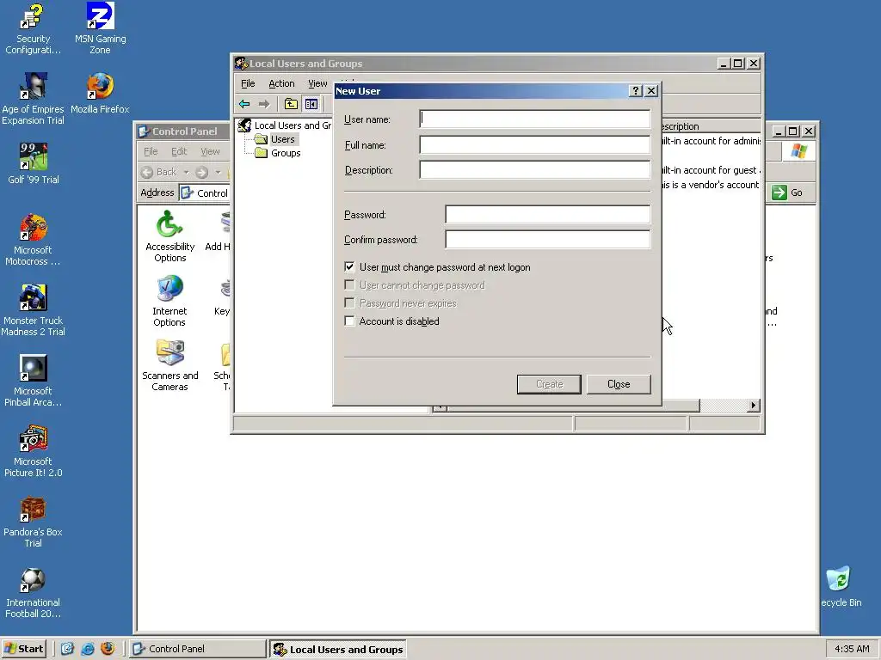Click Control Panel address bar field
Screen dimensions: 881x660
pos(205,193)
